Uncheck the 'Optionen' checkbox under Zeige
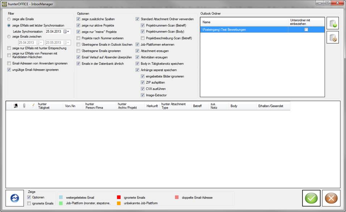The width and height of the screenshot is (346, 212). coord(29,197)
